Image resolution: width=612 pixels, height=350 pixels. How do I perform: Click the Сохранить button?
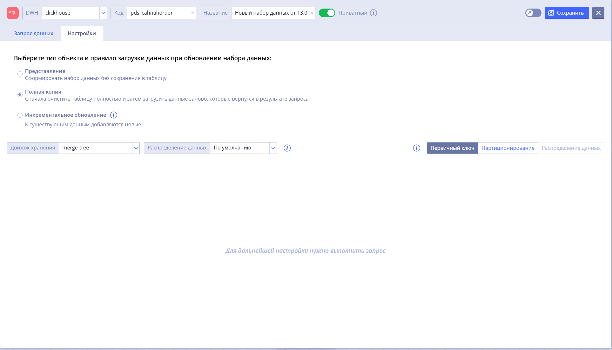pos(567,13)
